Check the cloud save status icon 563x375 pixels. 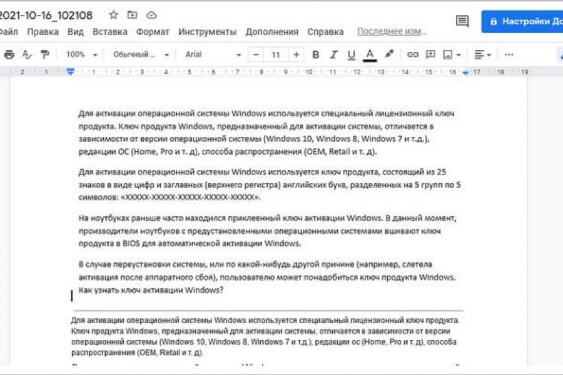point(151,15)
